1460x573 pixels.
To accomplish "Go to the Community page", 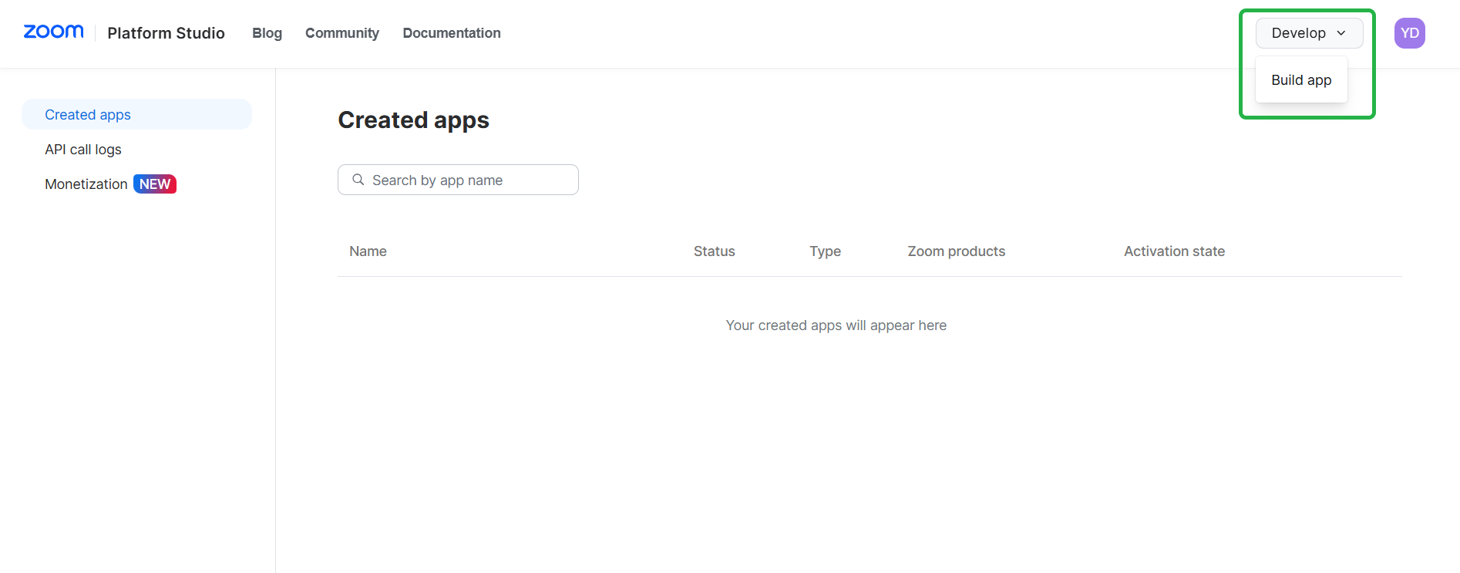I will pyautogui.click(x=342, y=33).
